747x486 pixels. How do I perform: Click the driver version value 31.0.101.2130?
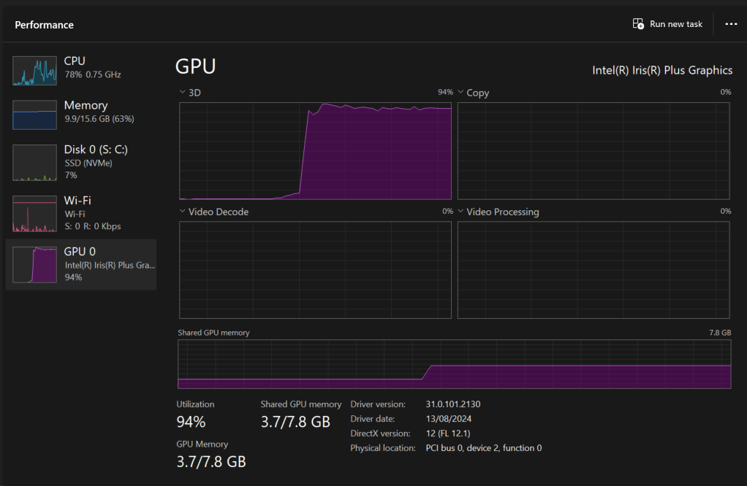[452, 404]
